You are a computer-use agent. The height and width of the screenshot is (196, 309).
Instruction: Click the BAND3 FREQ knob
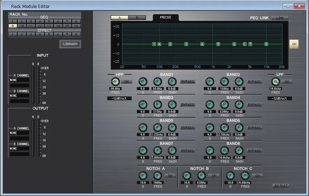coord(157,104)
